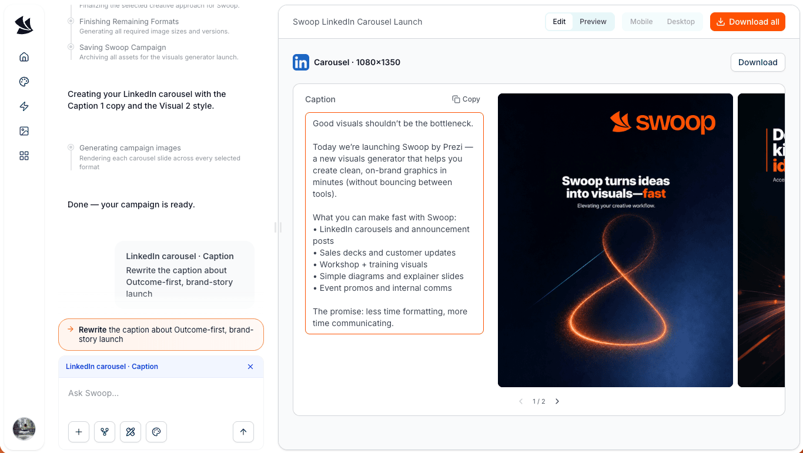
Task: Copy the caption text
Action: (x=466, y=99)
